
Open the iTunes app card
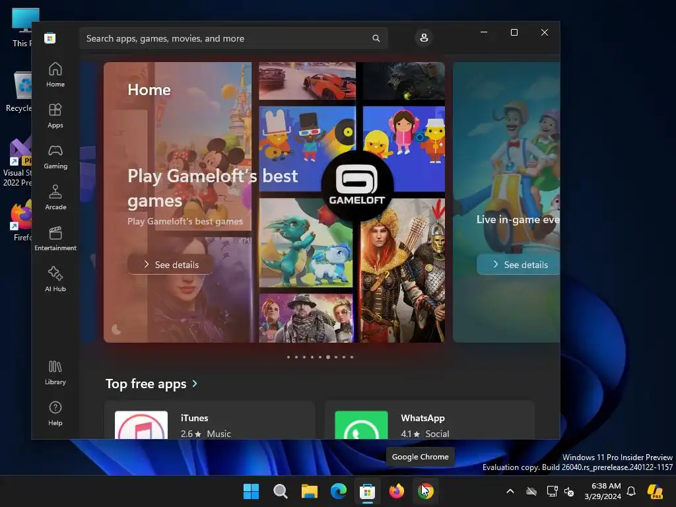pyautogui.click(x=209, y=421)
